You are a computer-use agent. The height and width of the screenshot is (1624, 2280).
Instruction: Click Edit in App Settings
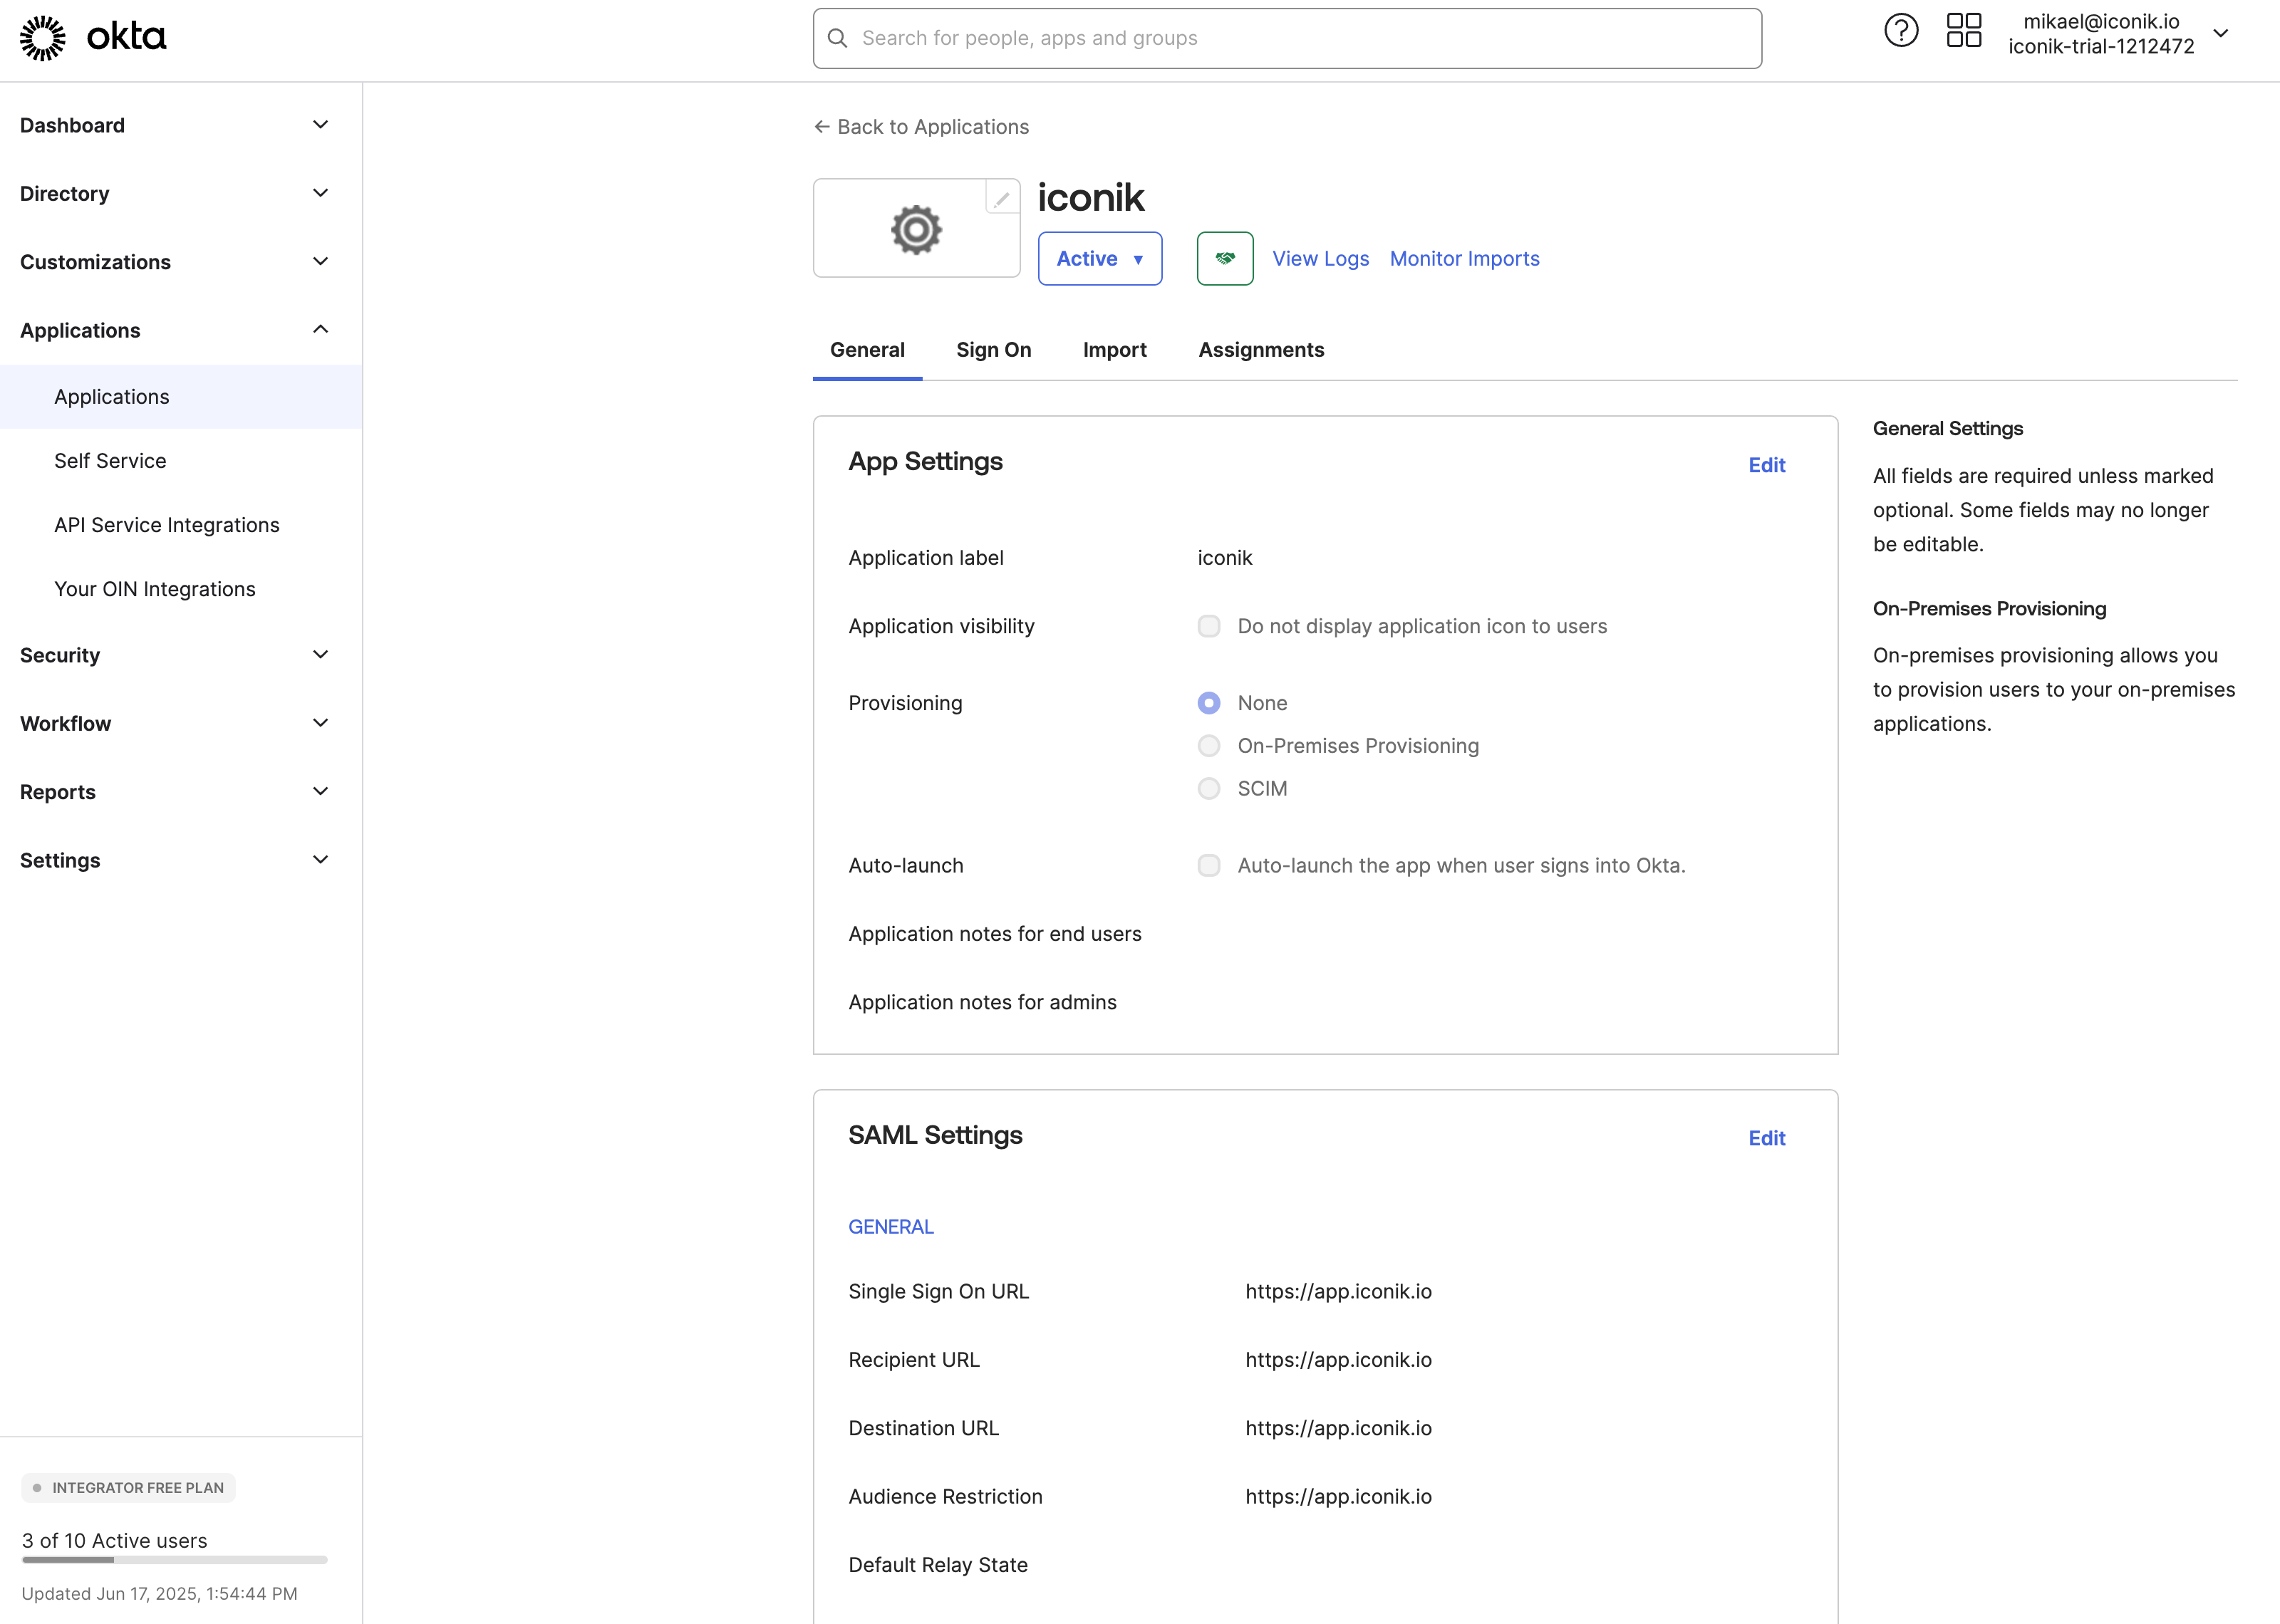pos(1765,465)
